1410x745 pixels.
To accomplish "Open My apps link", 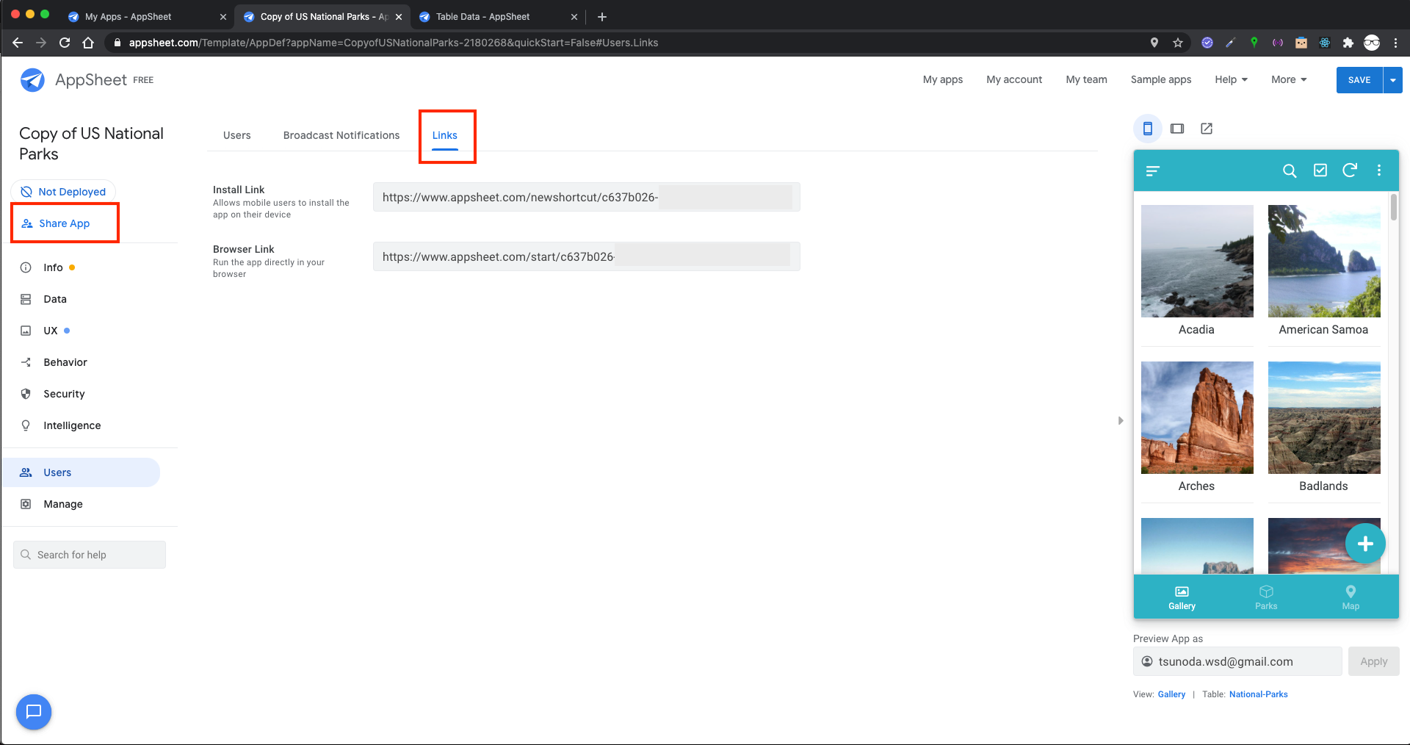I will point(943,79).
